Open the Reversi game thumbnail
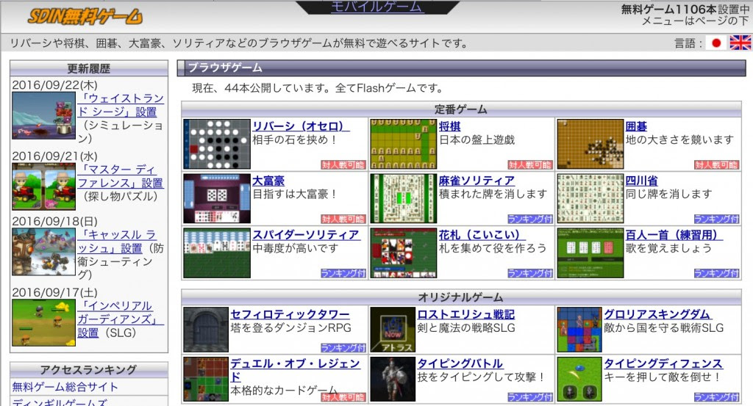Screen dimensions: 753x406 tap(217, 144)
